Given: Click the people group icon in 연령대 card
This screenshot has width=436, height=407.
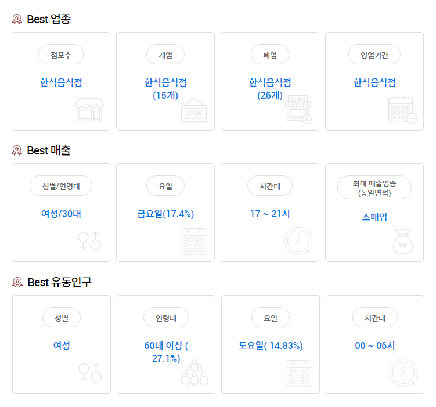Looking at the screenshot, I should (x=194, y=372).
